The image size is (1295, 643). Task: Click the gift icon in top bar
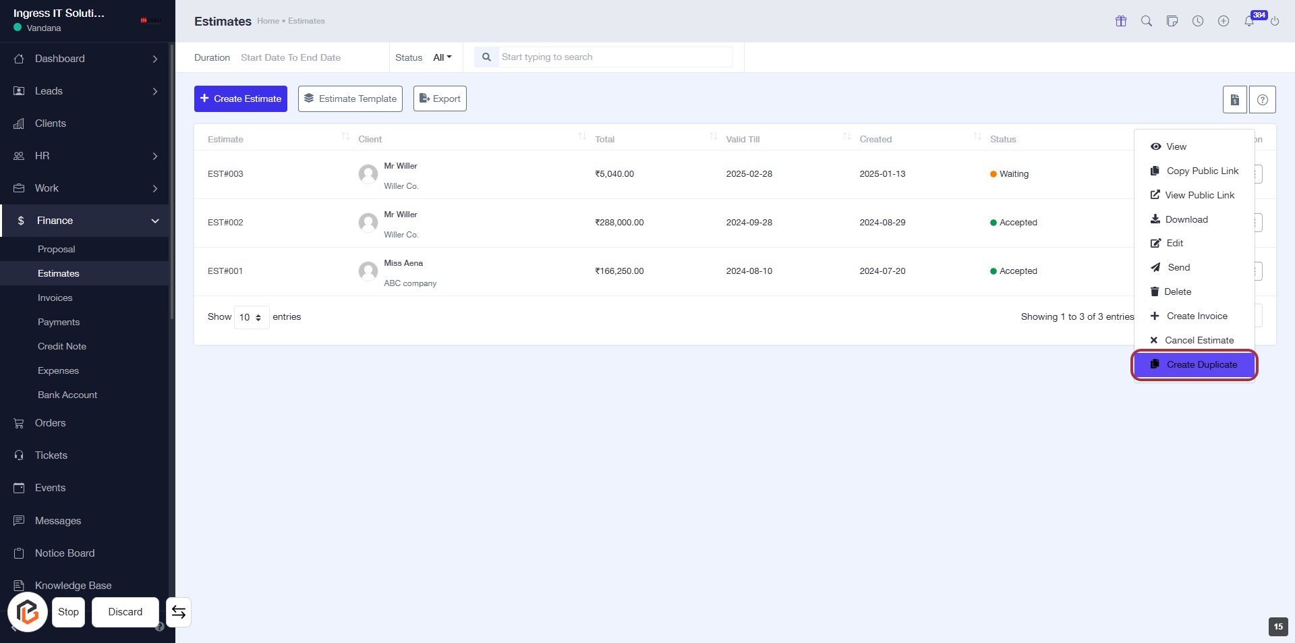click(x=1120, y=21)
